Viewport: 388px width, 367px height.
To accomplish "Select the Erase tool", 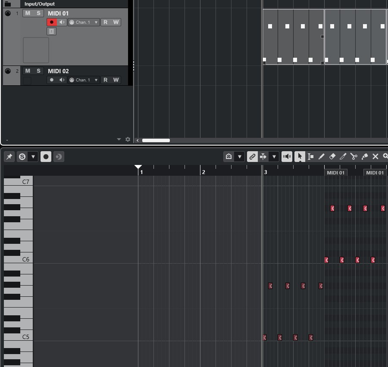I will [332, 156].
